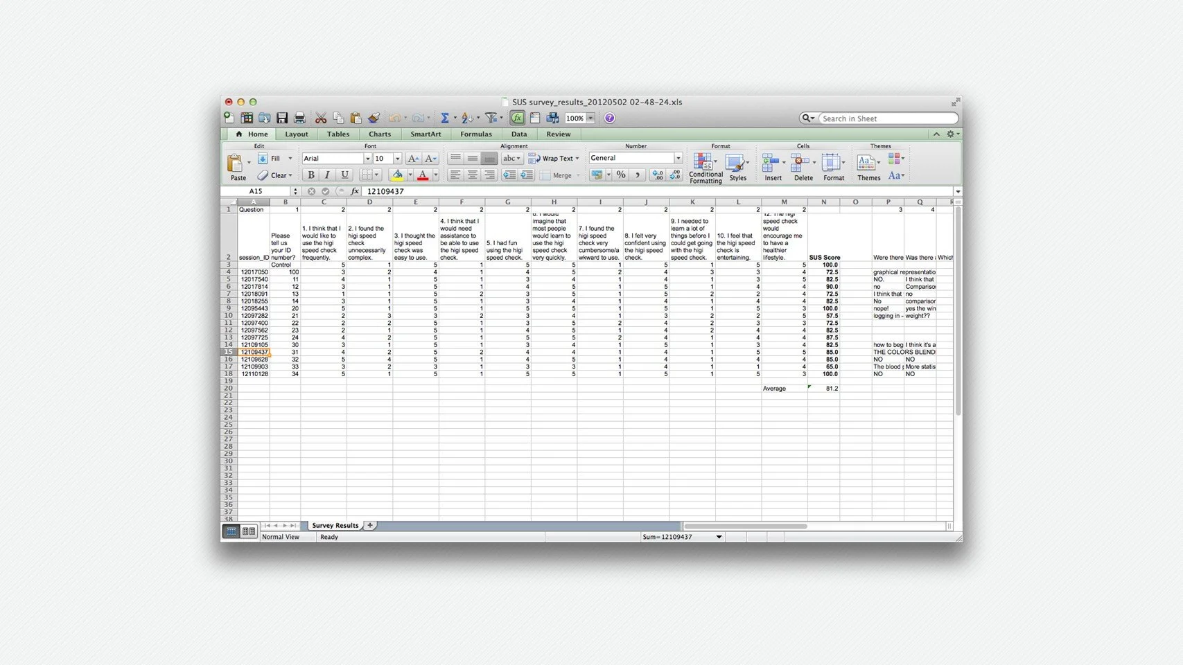Open the borders dropdown
The width and height of the screenshot is (1183, 665).
(370, 175)
